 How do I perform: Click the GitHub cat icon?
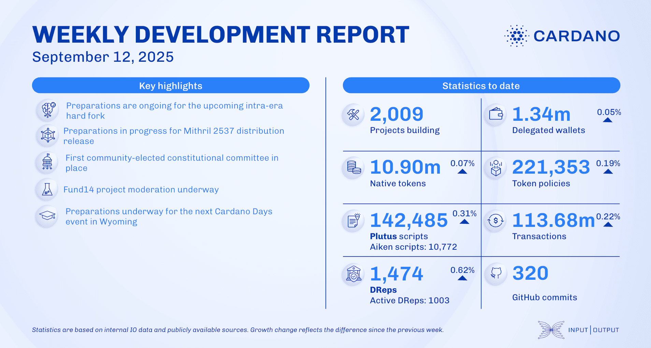(495, 273)
